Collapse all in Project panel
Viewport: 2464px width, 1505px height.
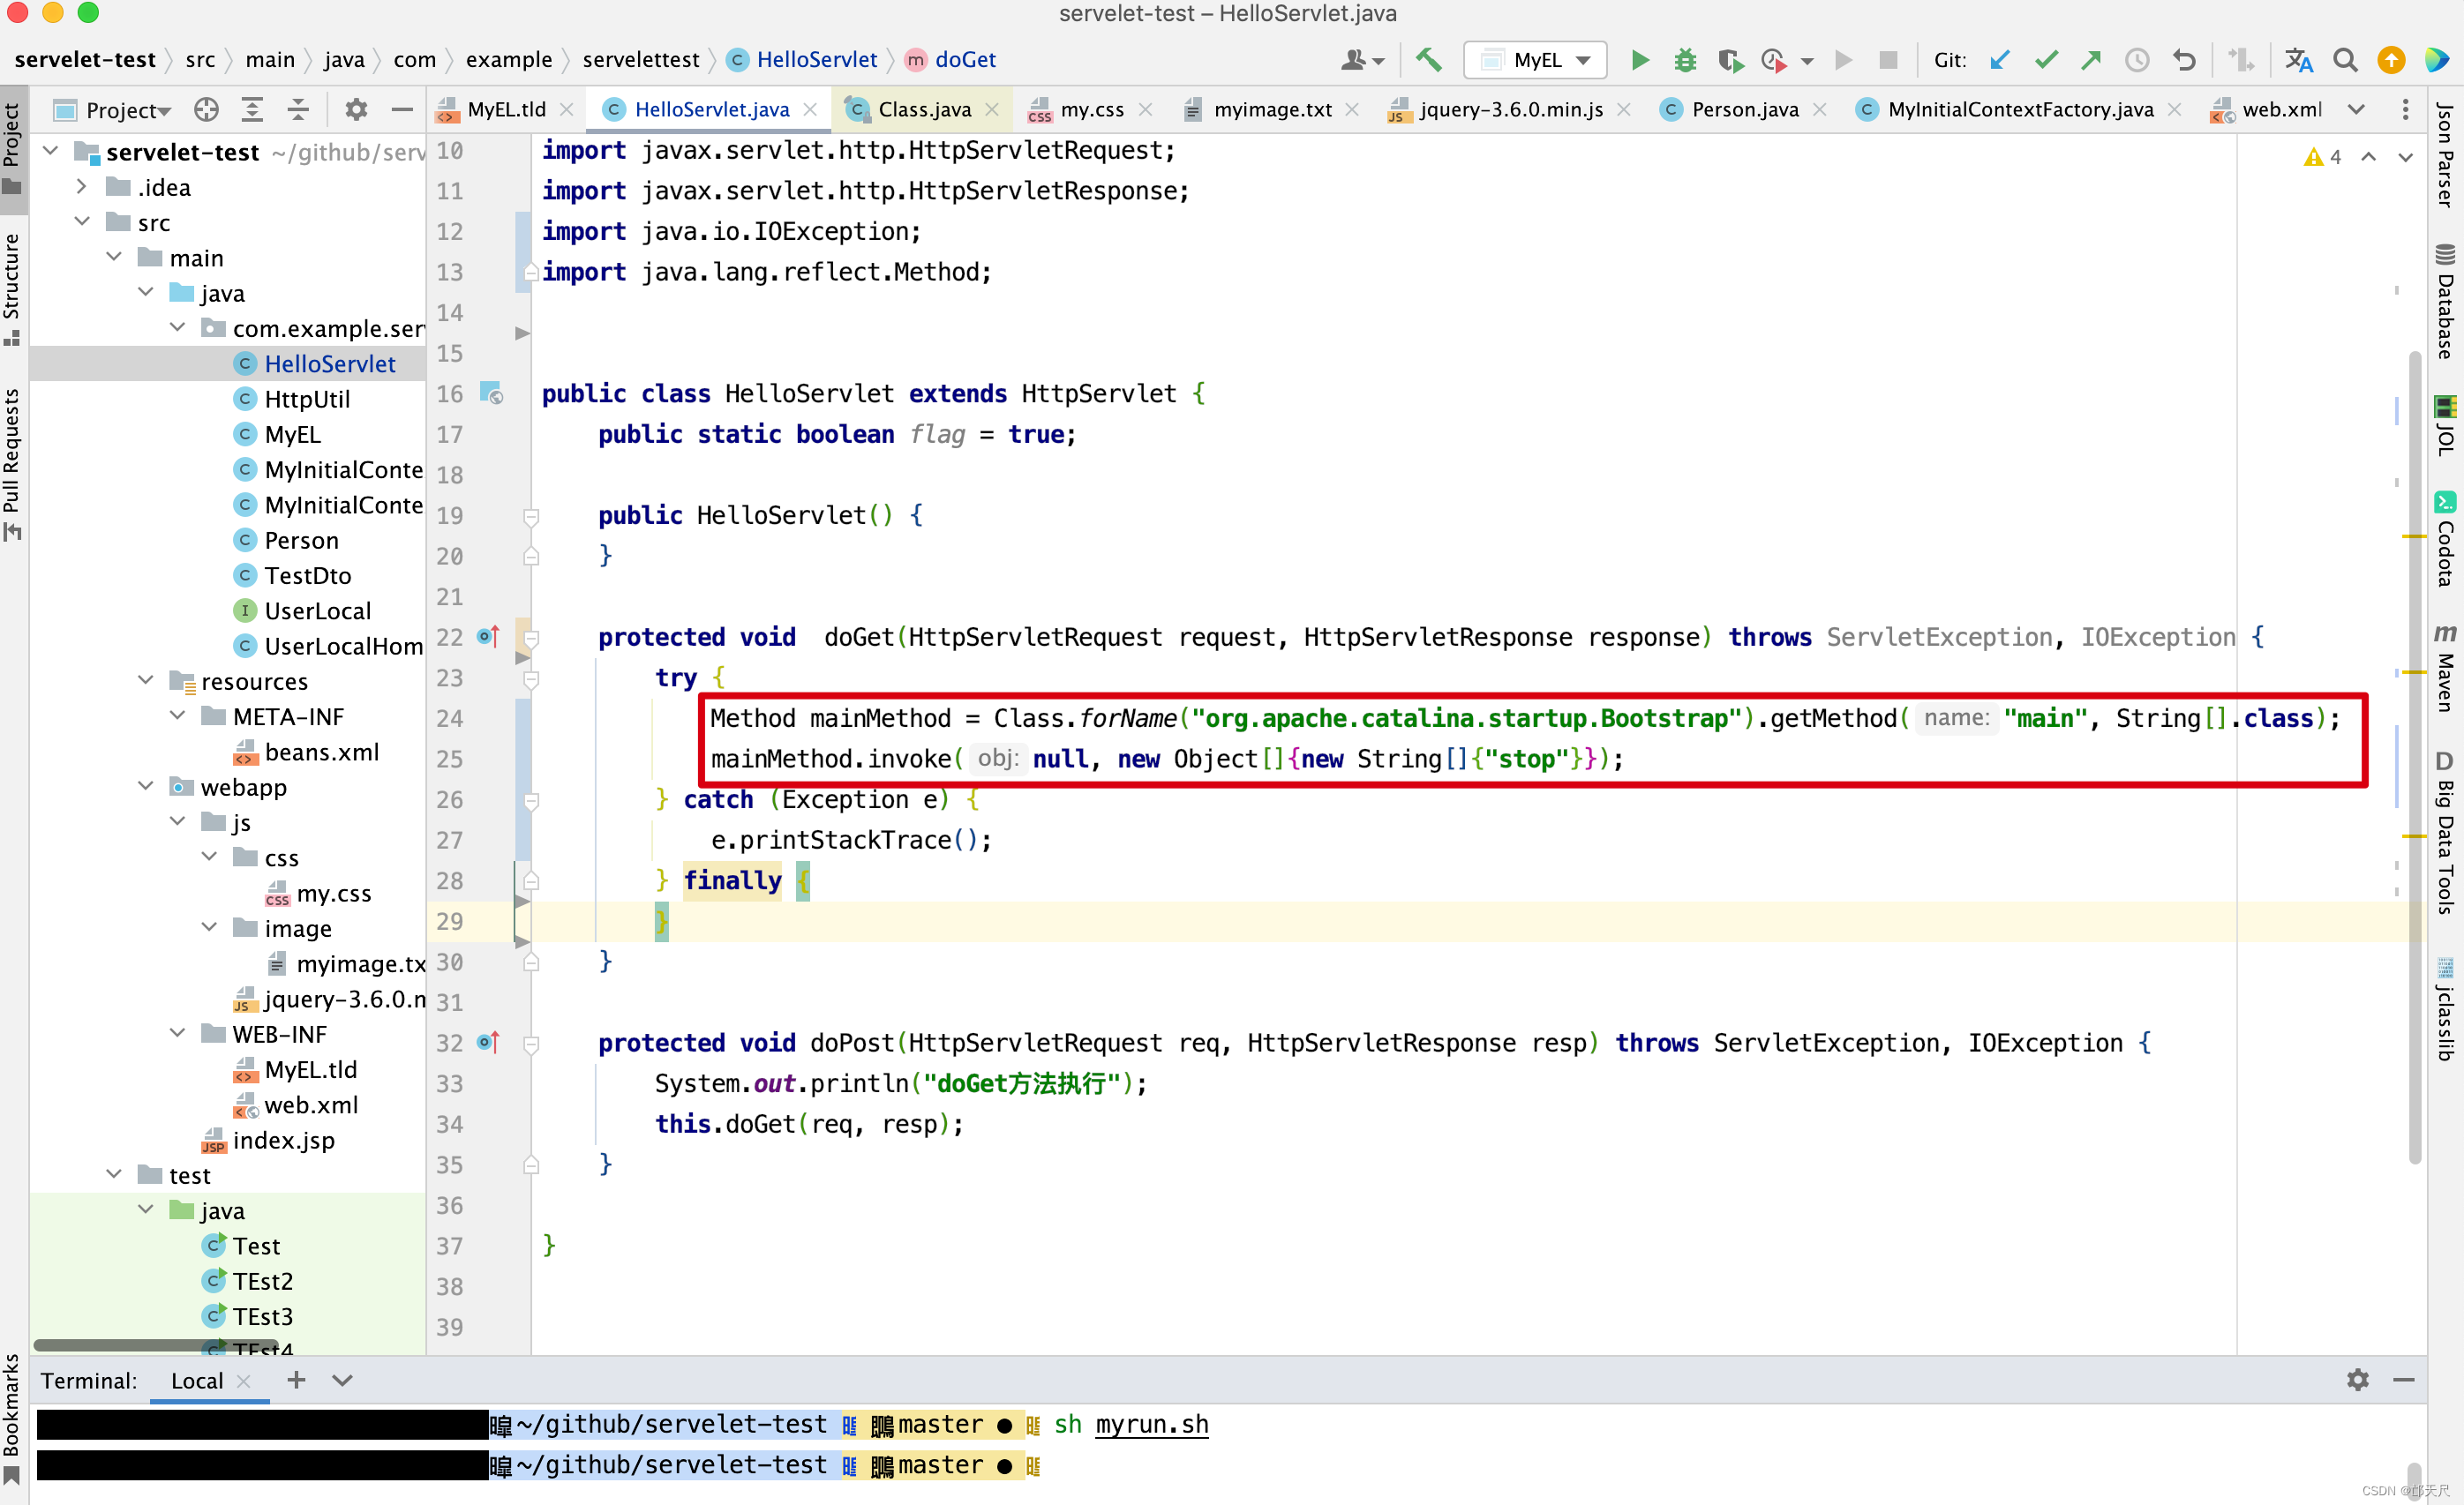click(298, 110)
